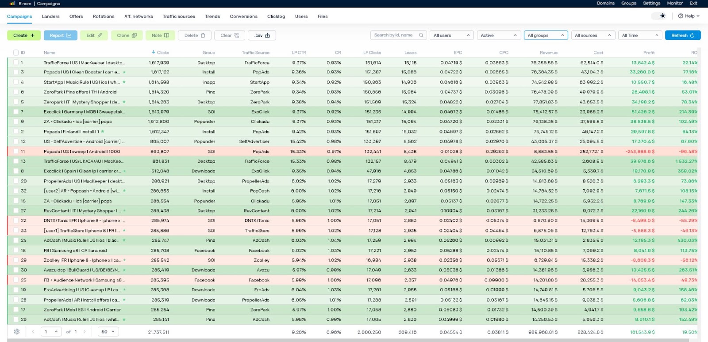Viewport: 708px width, 342px height.
Task: Check the StartApp Music Rule row checkbox
Action: (x=16, y=82)
